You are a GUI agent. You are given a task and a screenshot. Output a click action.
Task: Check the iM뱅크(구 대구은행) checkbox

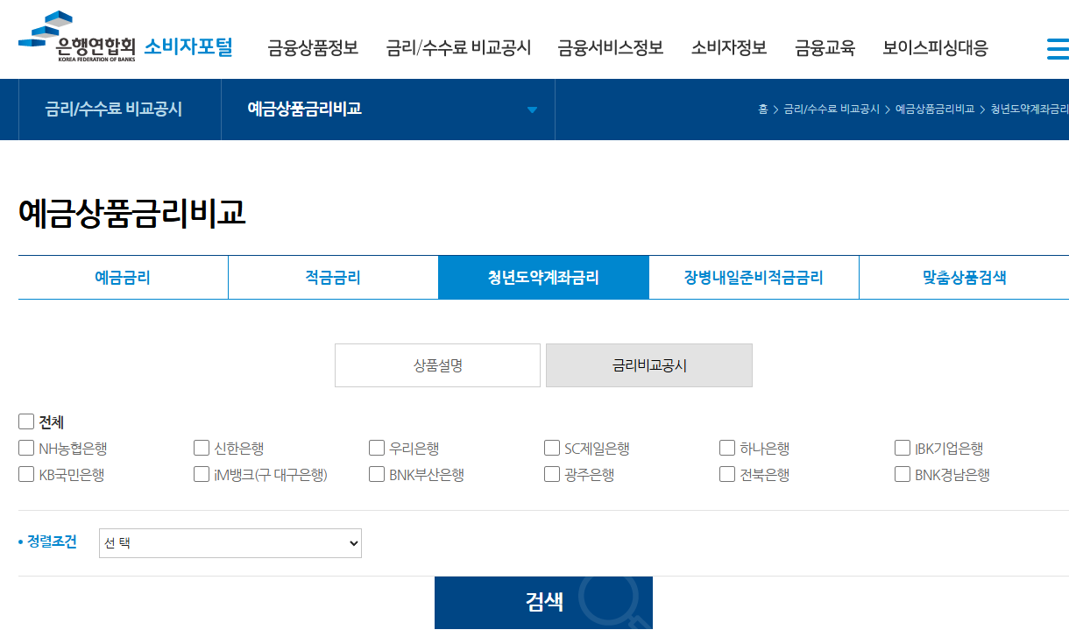tap(202, 474)
